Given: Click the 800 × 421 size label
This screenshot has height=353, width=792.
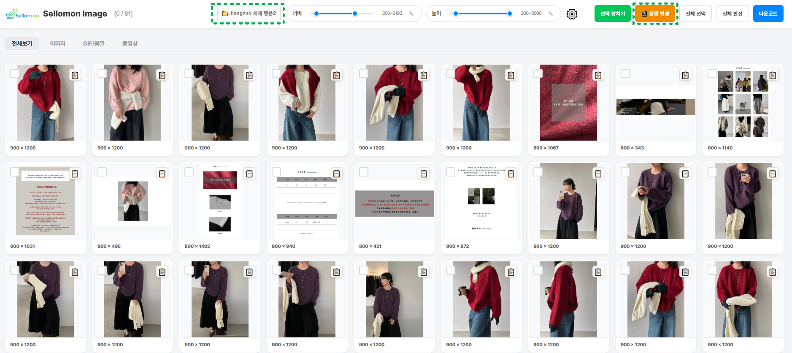Looking at the screenshot, I should [370, 246].
